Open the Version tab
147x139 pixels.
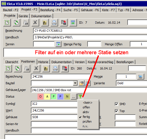80,62
